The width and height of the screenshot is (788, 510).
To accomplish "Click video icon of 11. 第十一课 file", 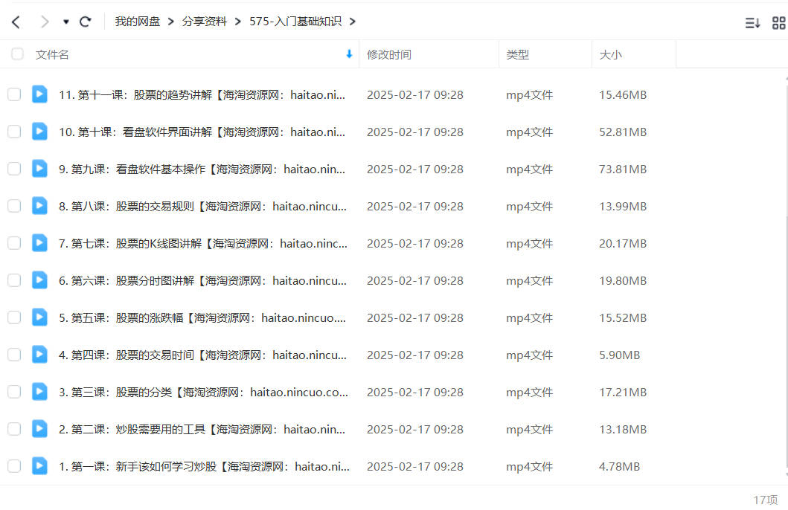I will tap(39, 94).
